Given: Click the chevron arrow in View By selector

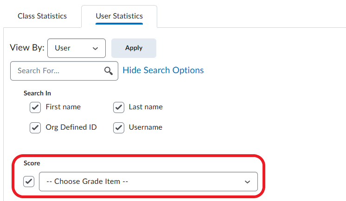Looking at the screenshot, I should click(96, 48).
